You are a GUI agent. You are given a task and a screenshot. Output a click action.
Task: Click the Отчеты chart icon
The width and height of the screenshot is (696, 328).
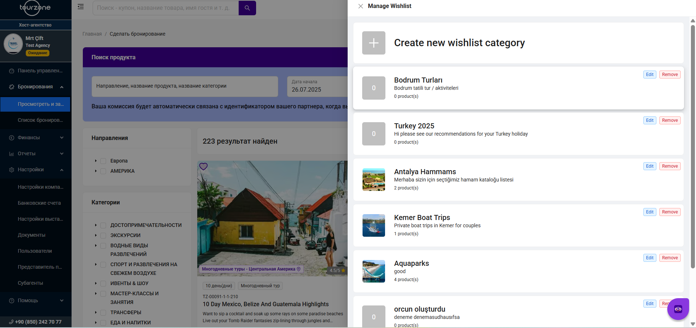click(12, 154)
